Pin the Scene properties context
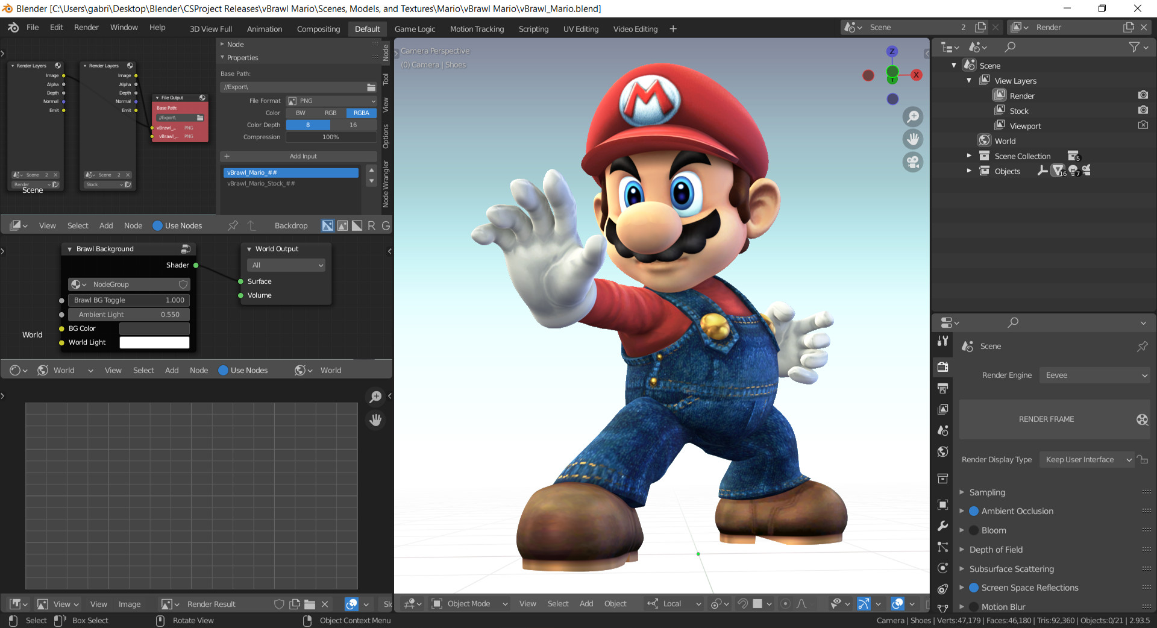Image resolution: width=1157 pixels, height=628 pixels. (1142, 347)
